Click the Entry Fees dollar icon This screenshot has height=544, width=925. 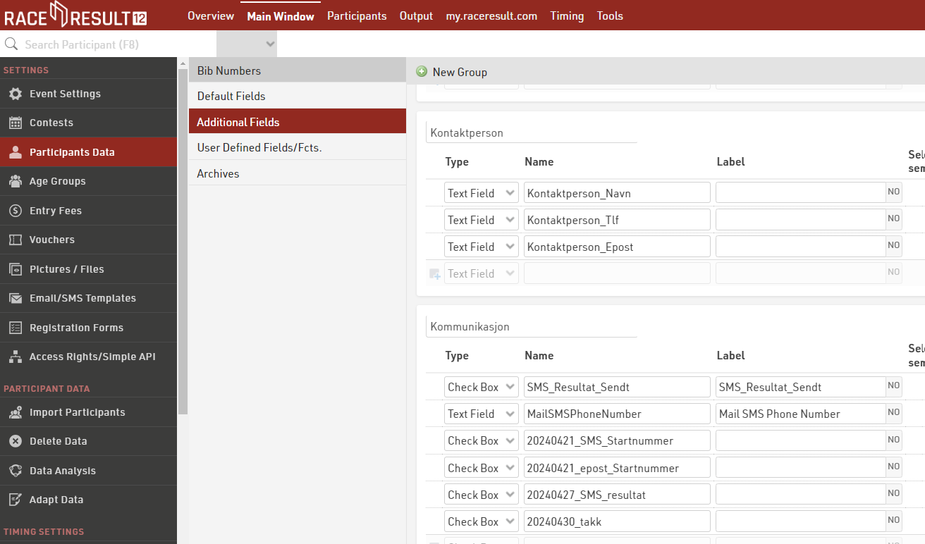[16, 211]
